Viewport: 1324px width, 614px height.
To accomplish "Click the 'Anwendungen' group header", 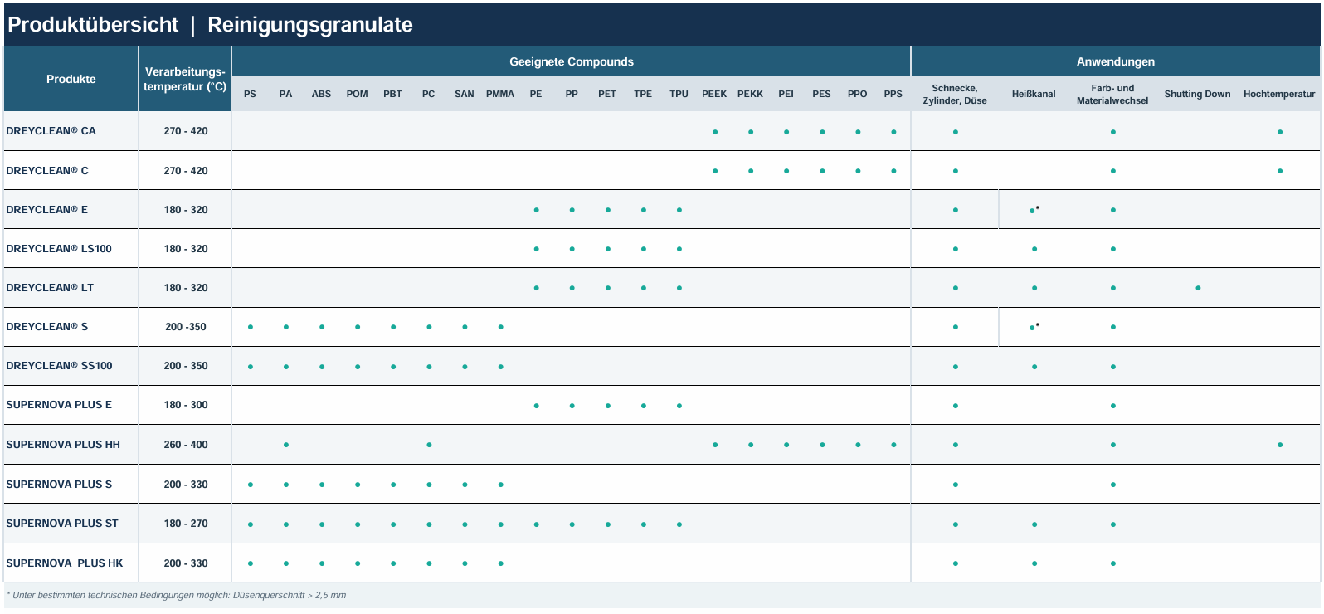I will pos(1116,61).
